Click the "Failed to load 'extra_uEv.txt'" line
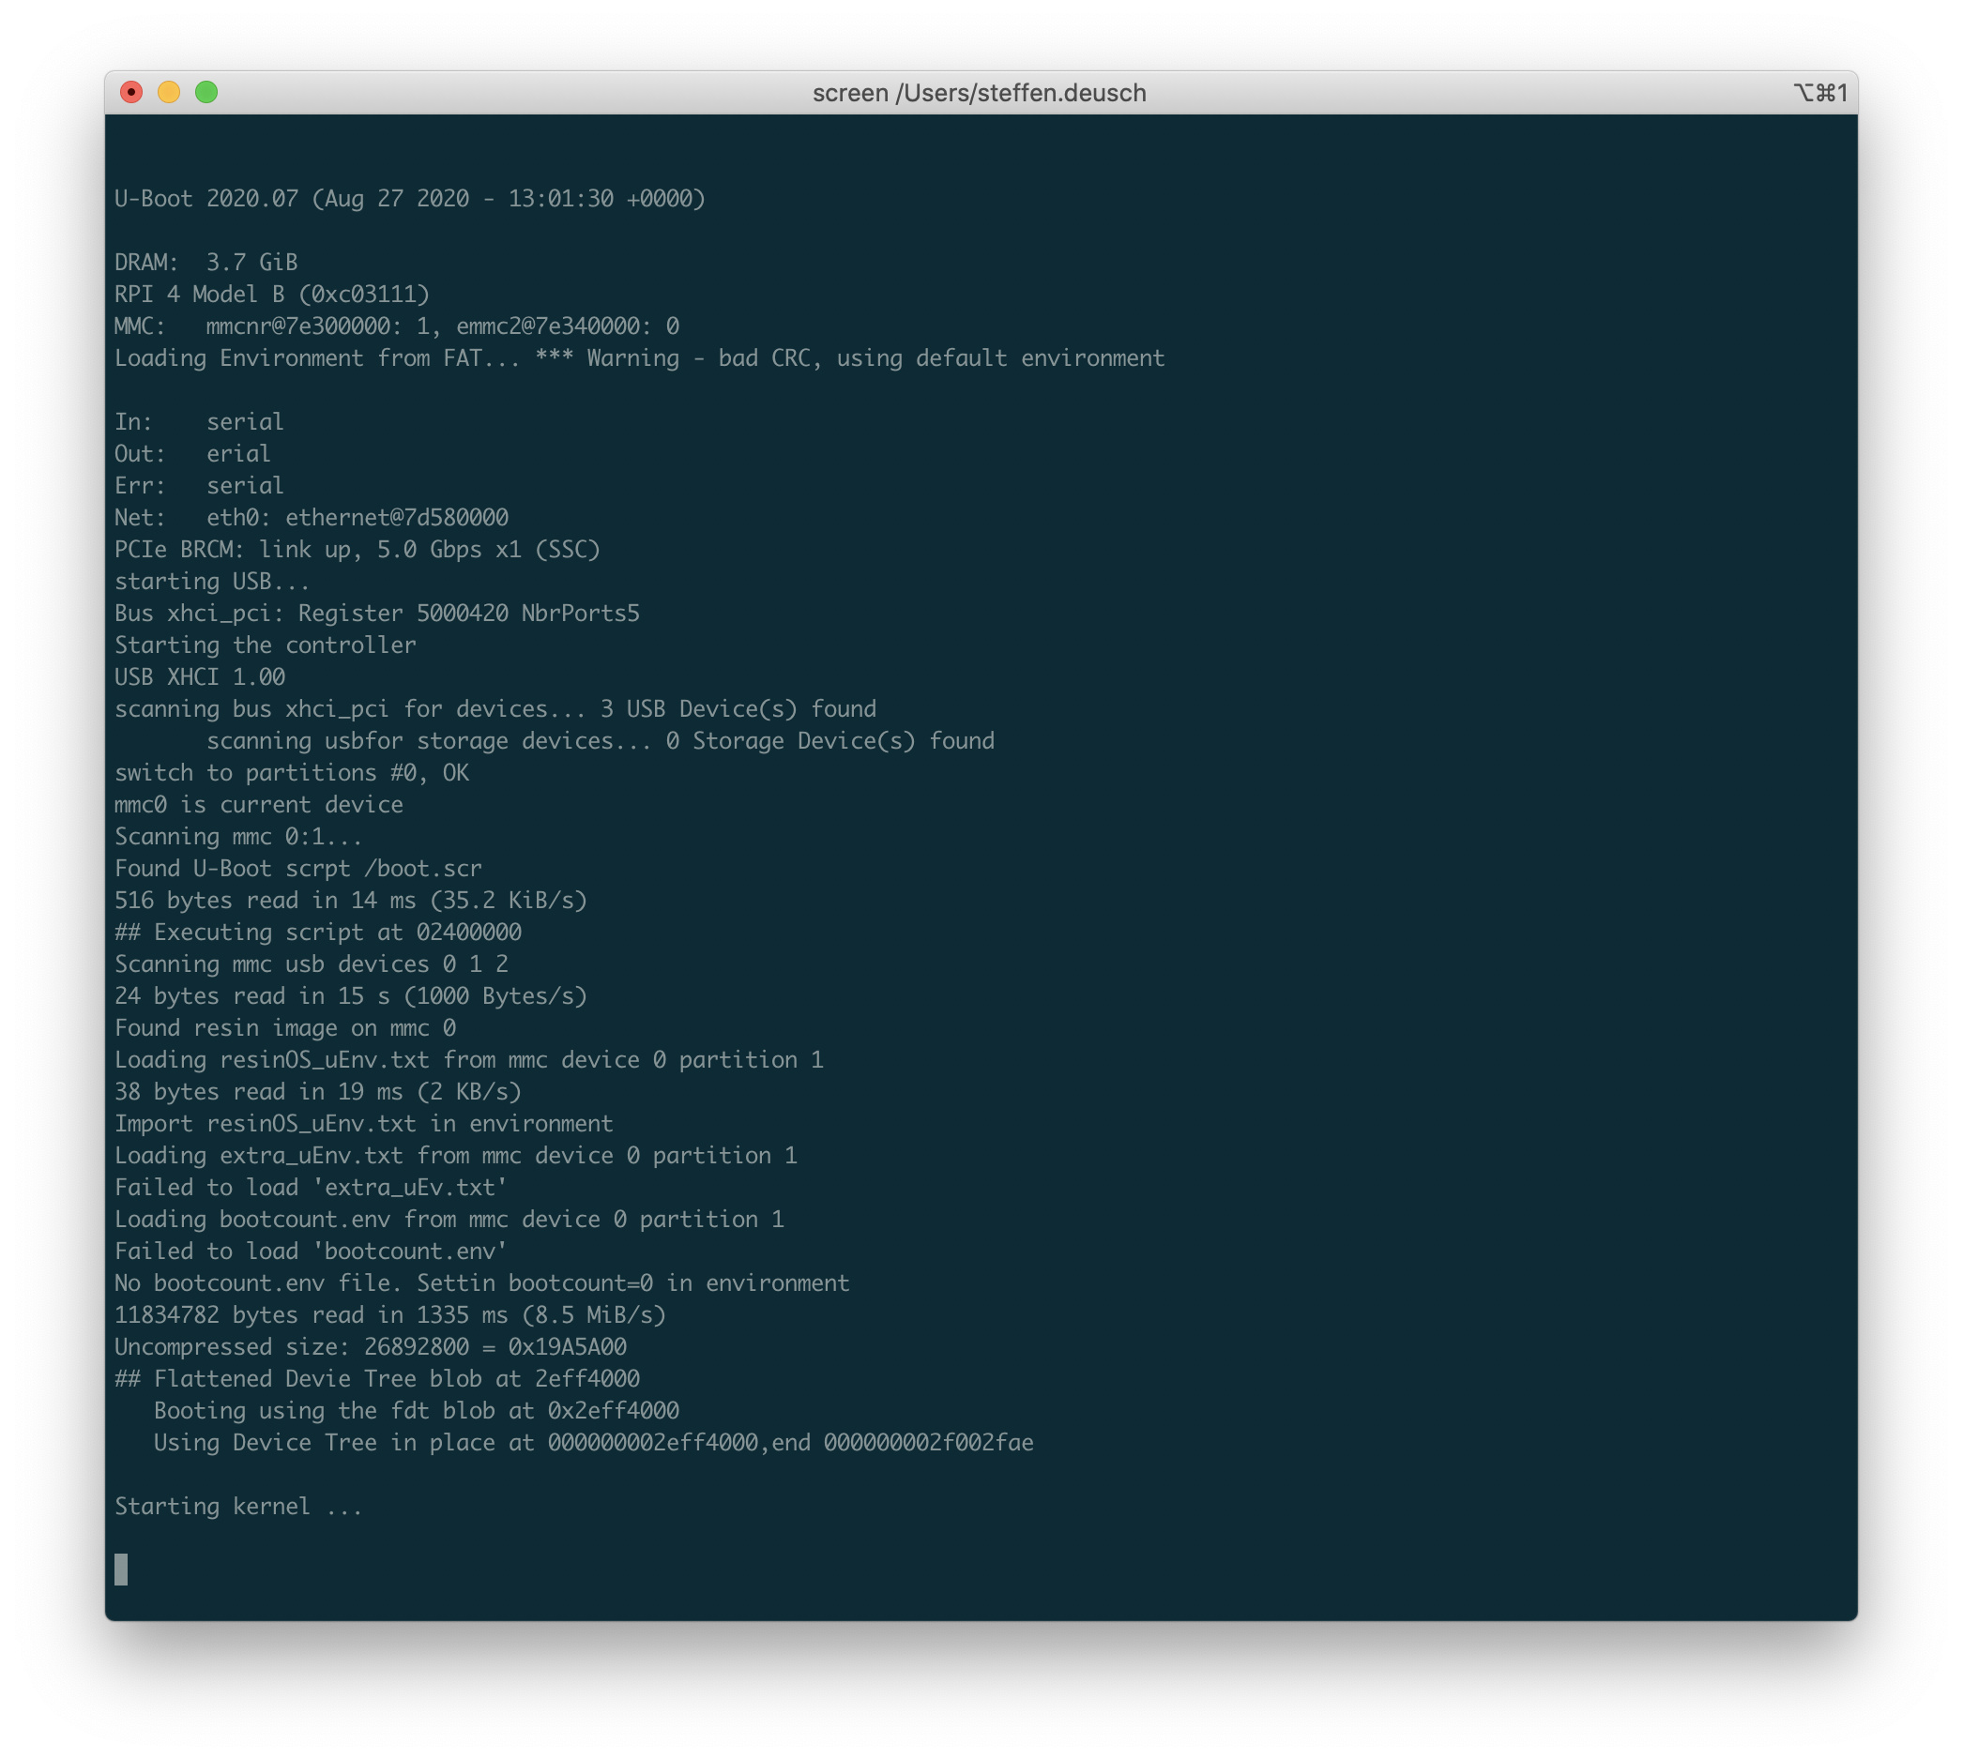This screenshot has height=1760, width=1963. coord(312,1188)
